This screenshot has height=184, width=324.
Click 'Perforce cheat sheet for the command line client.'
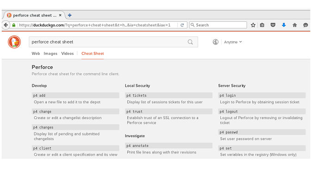(75, 74)
